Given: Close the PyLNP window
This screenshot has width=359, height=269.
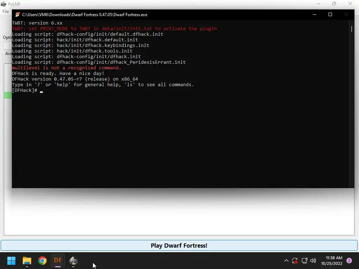Looking at the screenshot, I should 350,4.
